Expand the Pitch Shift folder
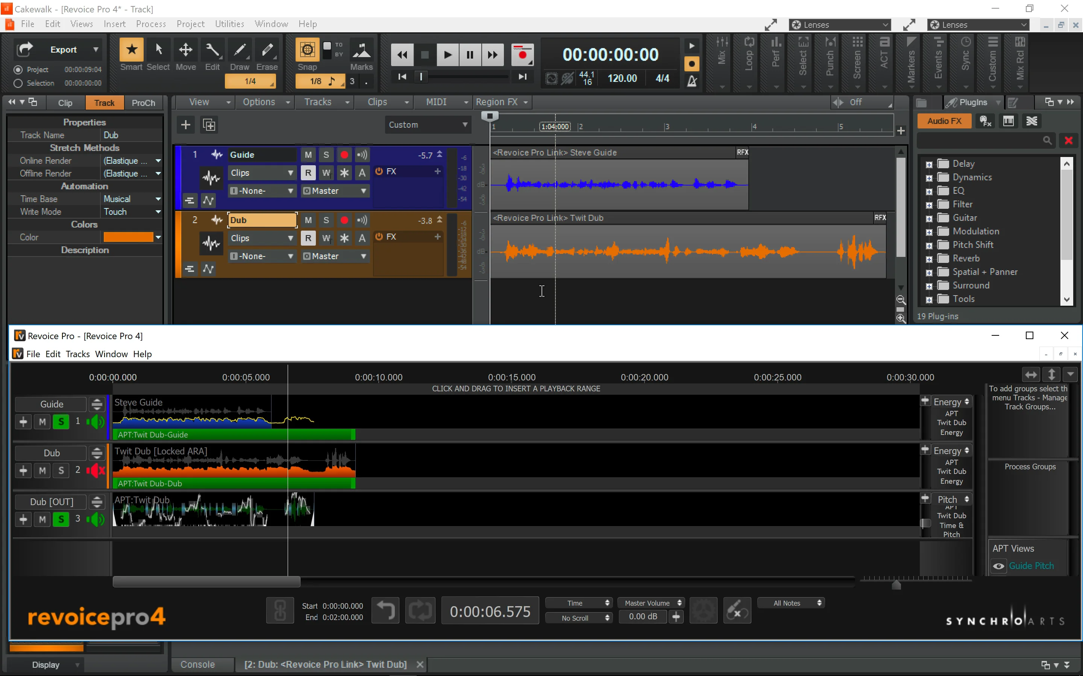The image size is (1083, 676). [929, 246]
